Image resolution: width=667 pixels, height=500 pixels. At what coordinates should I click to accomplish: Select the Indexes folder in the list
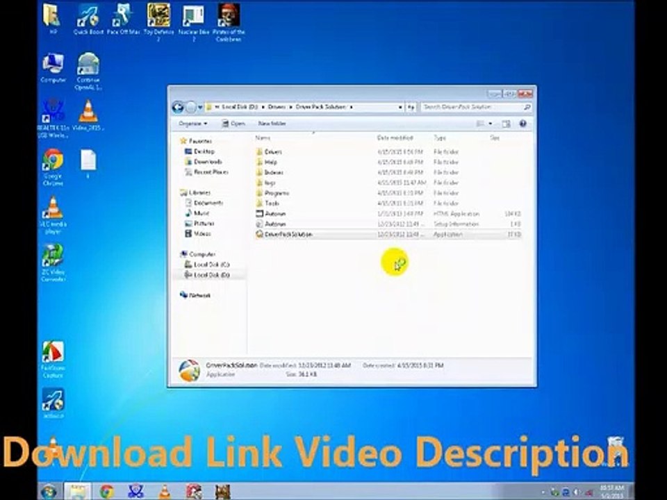[x=274, y=172]
